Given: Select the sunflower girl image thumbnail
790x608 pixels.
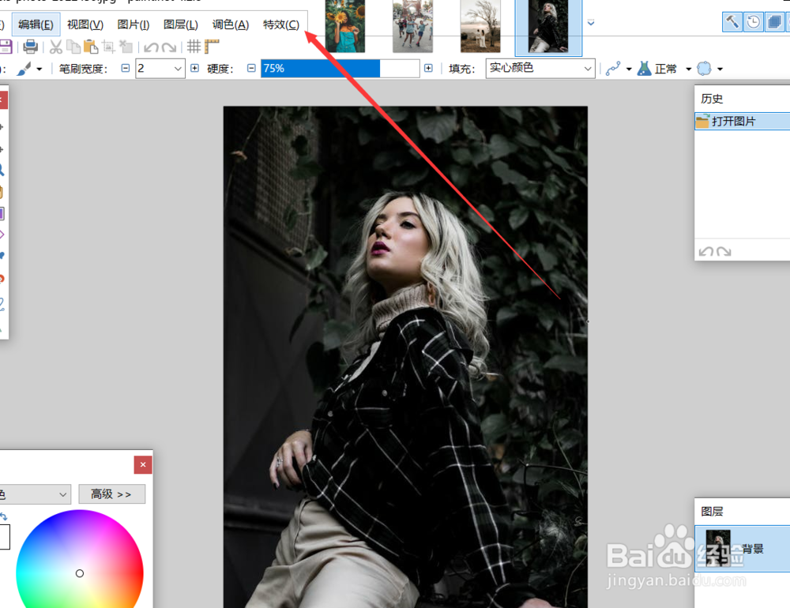Looking at the screenshot, I should (345, 26).
